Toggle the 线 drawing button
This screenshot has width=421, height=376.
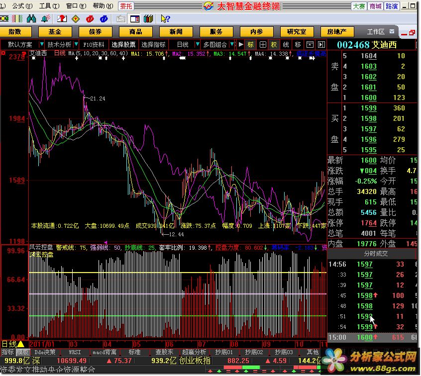(x=286, y=45)
